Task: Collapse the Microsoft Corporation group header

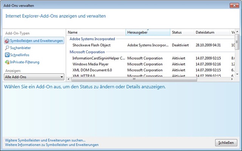Action: point(87,52)
